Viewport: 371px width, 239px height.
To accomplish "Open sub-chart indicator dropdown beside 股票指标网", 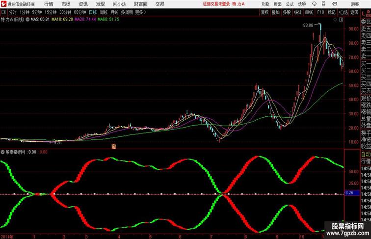I will click(2, 152).
